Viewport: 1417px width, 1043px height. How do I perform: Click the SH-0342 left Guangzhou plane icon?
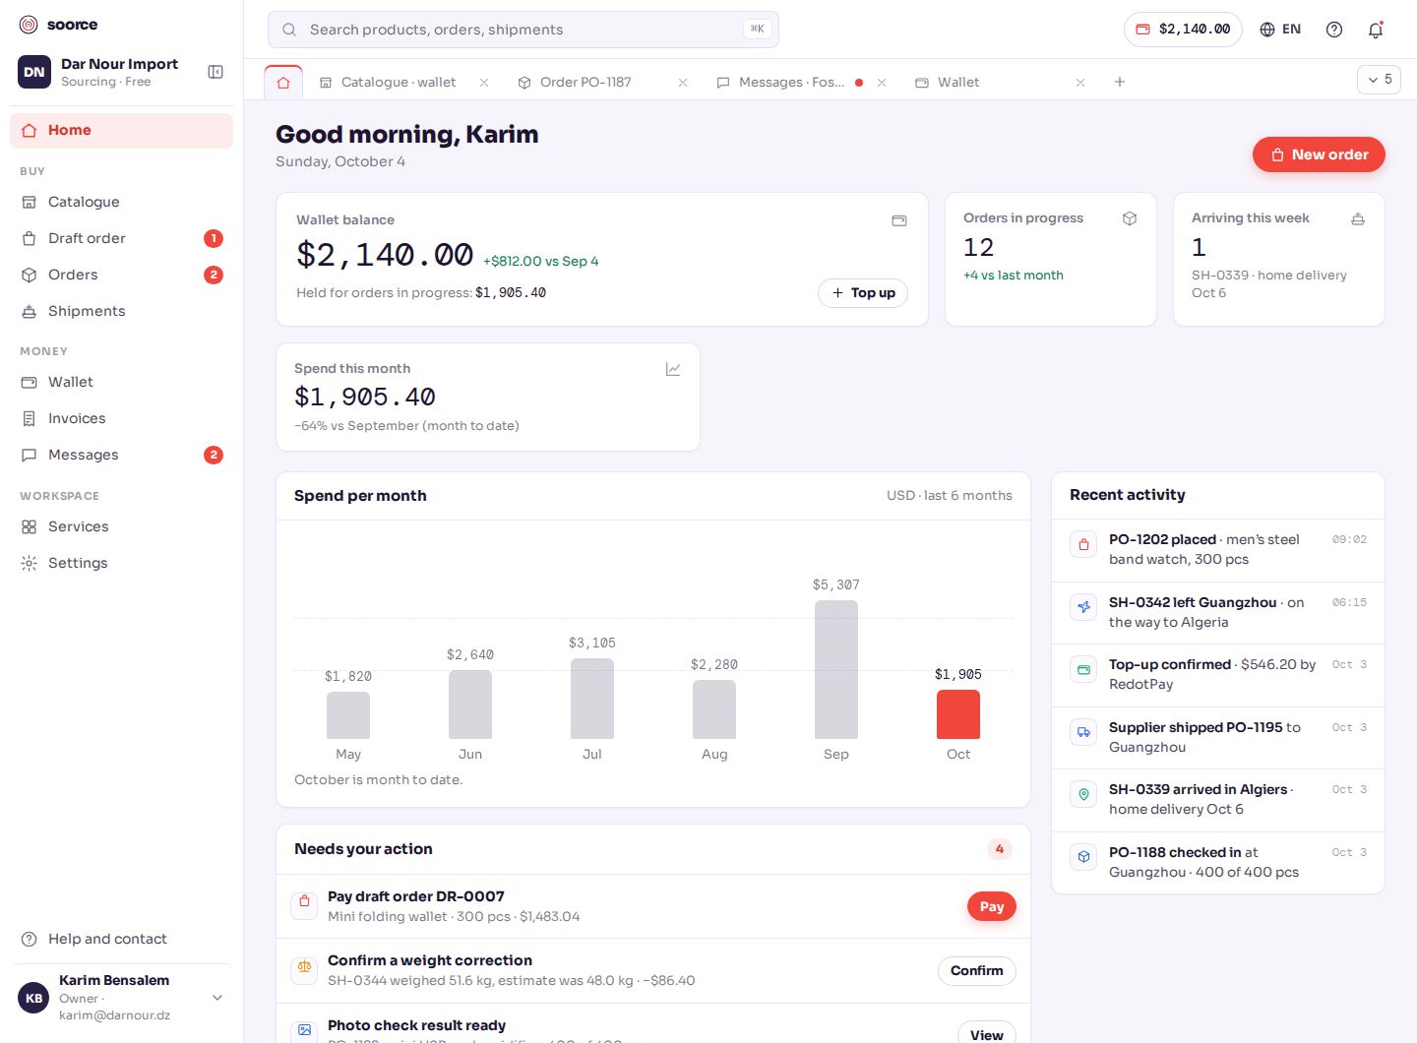1083,606
